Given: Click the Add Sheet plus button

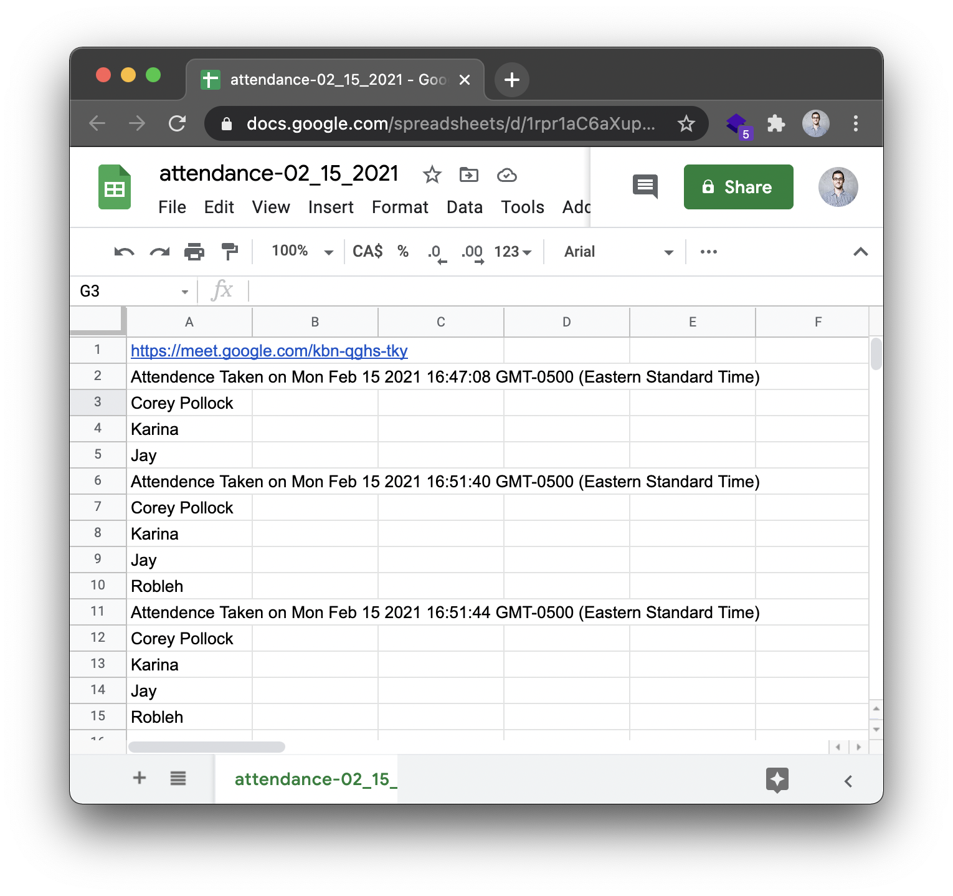Looking at the screenshot, I should [140, 778].
